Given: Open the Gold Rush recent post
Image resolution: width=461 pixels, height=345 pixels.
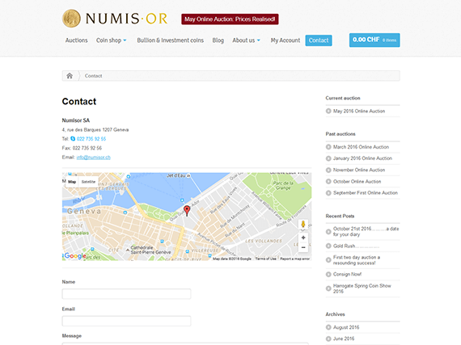Looking at the screenshot, I should [344, 246].
